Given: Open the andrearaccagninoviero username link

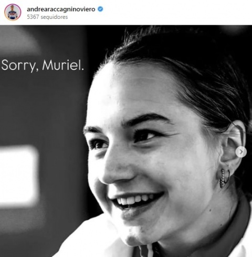Looking at the screenshot, I should tap(61, 9).
